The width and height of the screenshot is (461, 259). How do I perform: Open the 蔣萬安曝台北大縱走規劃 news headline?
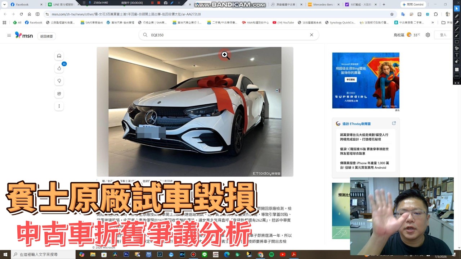point(364,137)
